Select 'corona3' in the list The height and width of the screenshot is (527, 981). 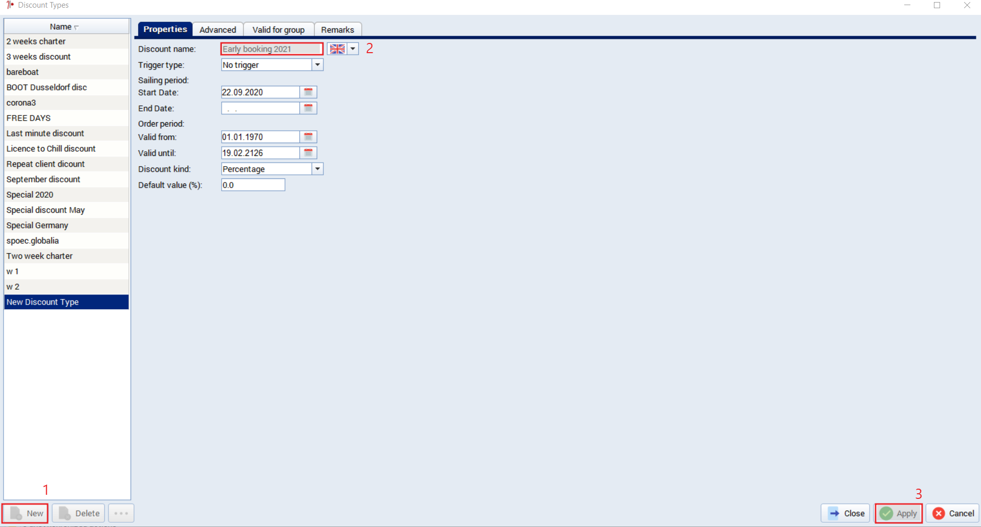click(67, 103)
